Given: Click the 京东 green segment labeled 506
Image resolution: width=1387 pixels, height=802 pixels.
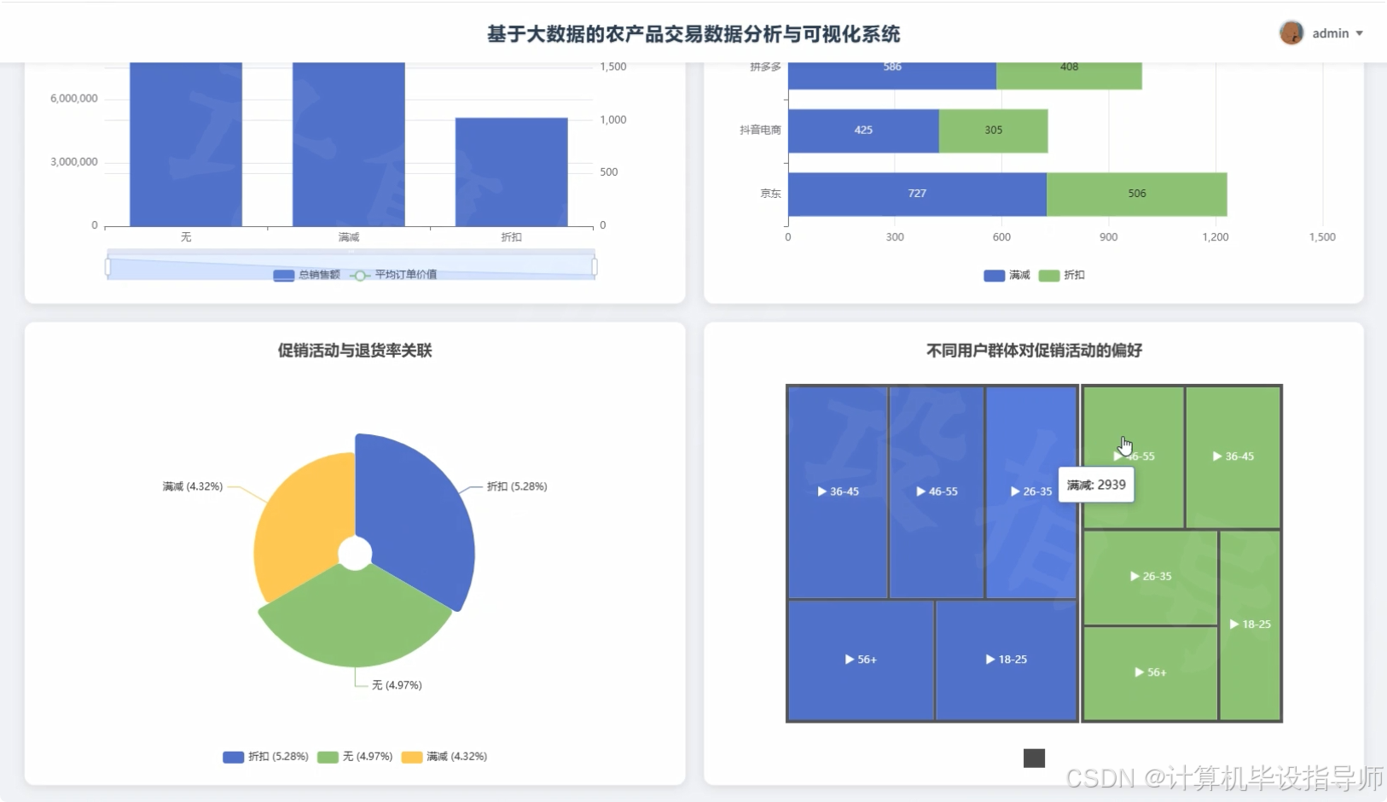Looking at the screenshot, I should tap(1137, 194).
